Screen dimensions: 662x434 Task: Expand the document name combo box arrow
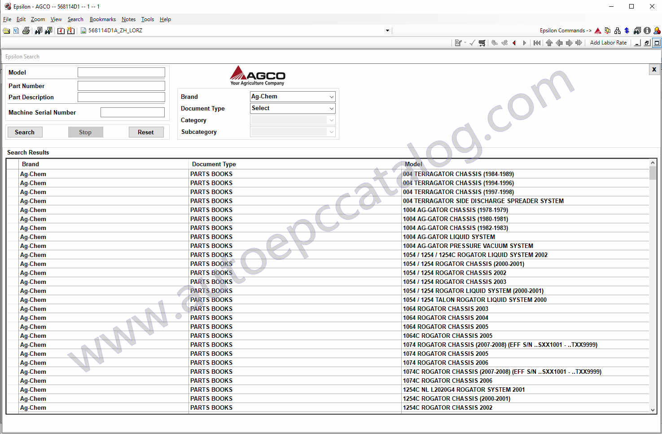387,31
